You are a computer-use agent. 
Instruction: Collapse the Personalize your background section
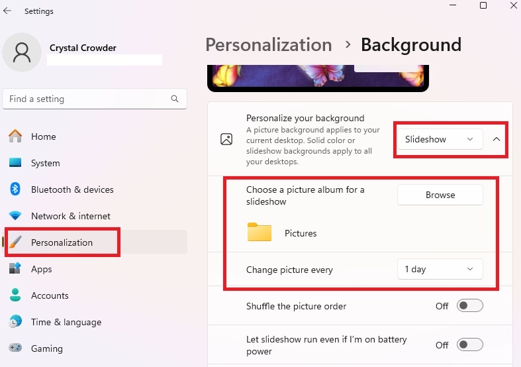(x=497, y=139)
